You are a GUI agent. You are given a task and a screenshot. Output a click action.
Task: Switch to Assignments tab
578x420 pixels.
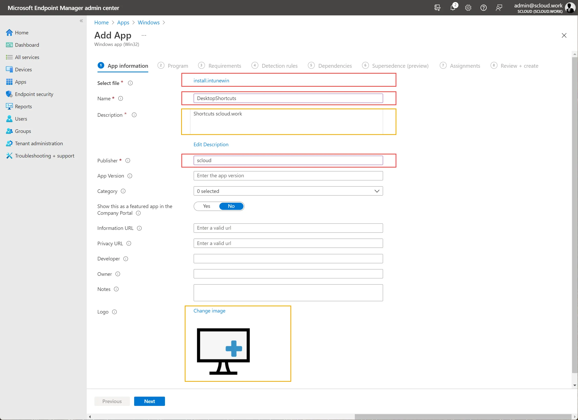click(460, 66)
